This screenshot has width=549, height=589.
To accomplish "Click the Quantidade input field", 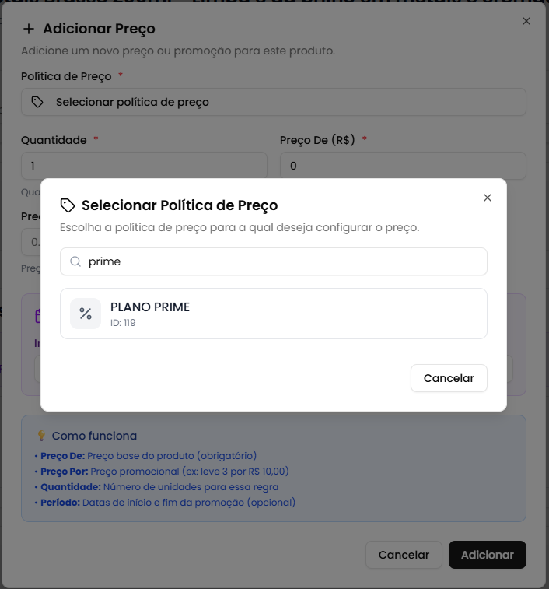I will pos(144,166).
